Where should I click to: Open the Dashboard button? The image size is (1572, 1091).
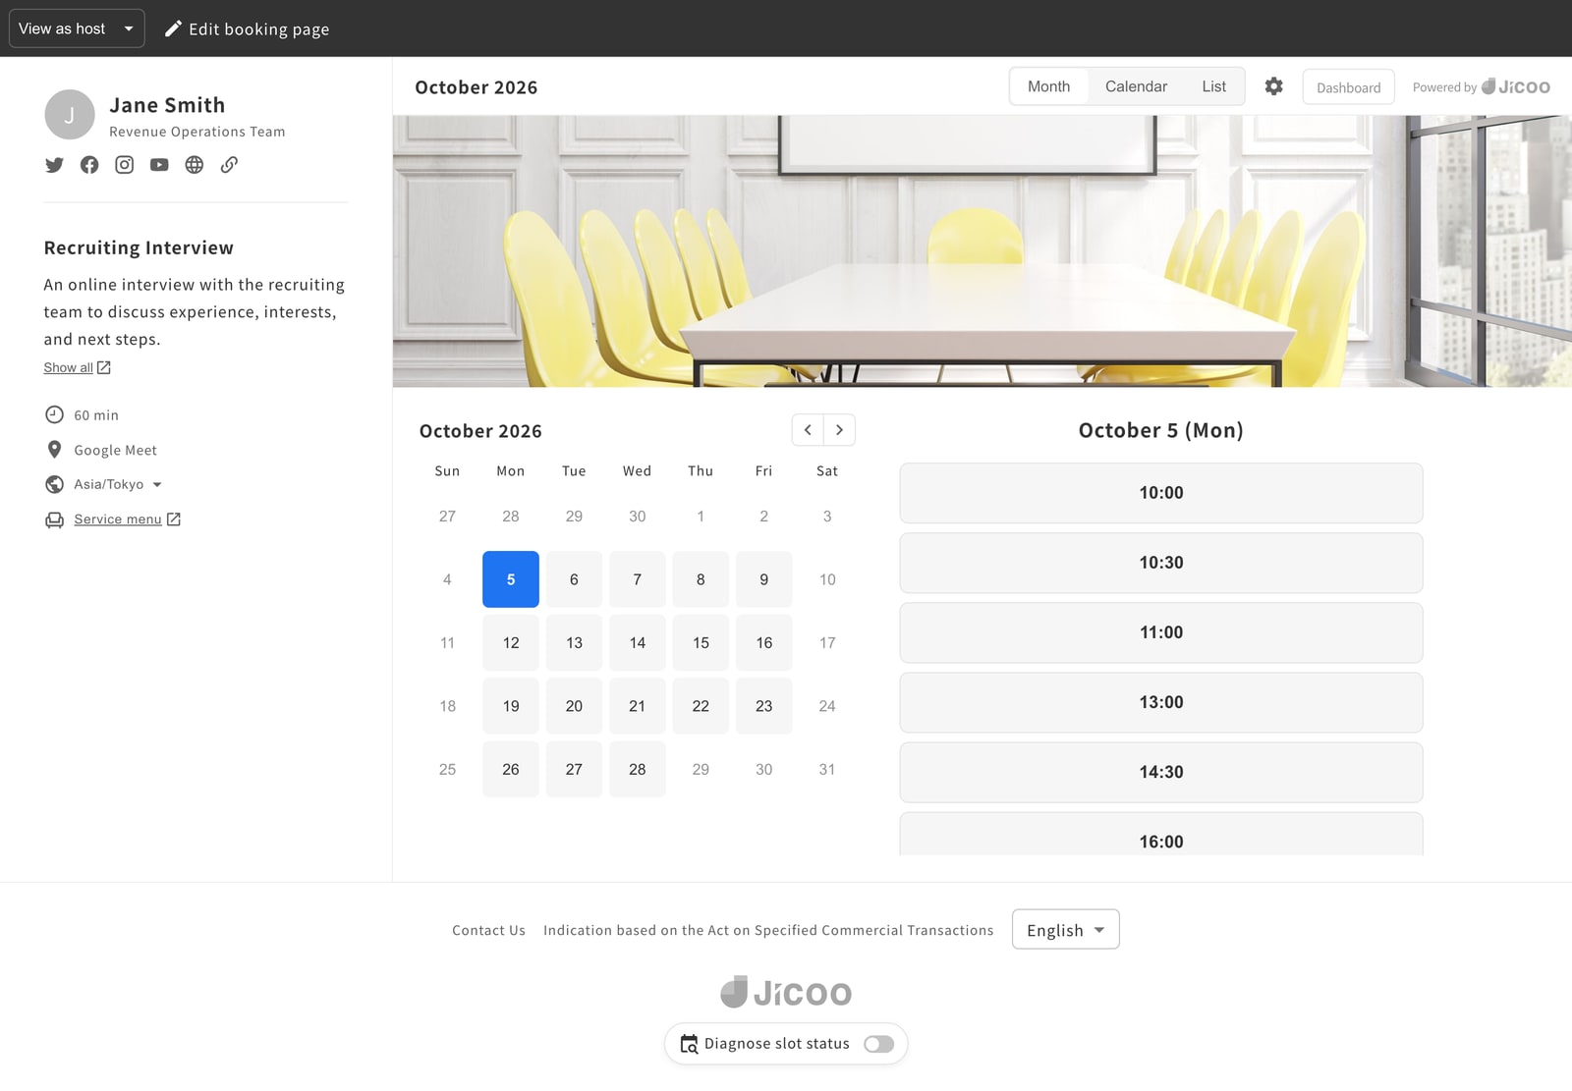[1348, 87]
